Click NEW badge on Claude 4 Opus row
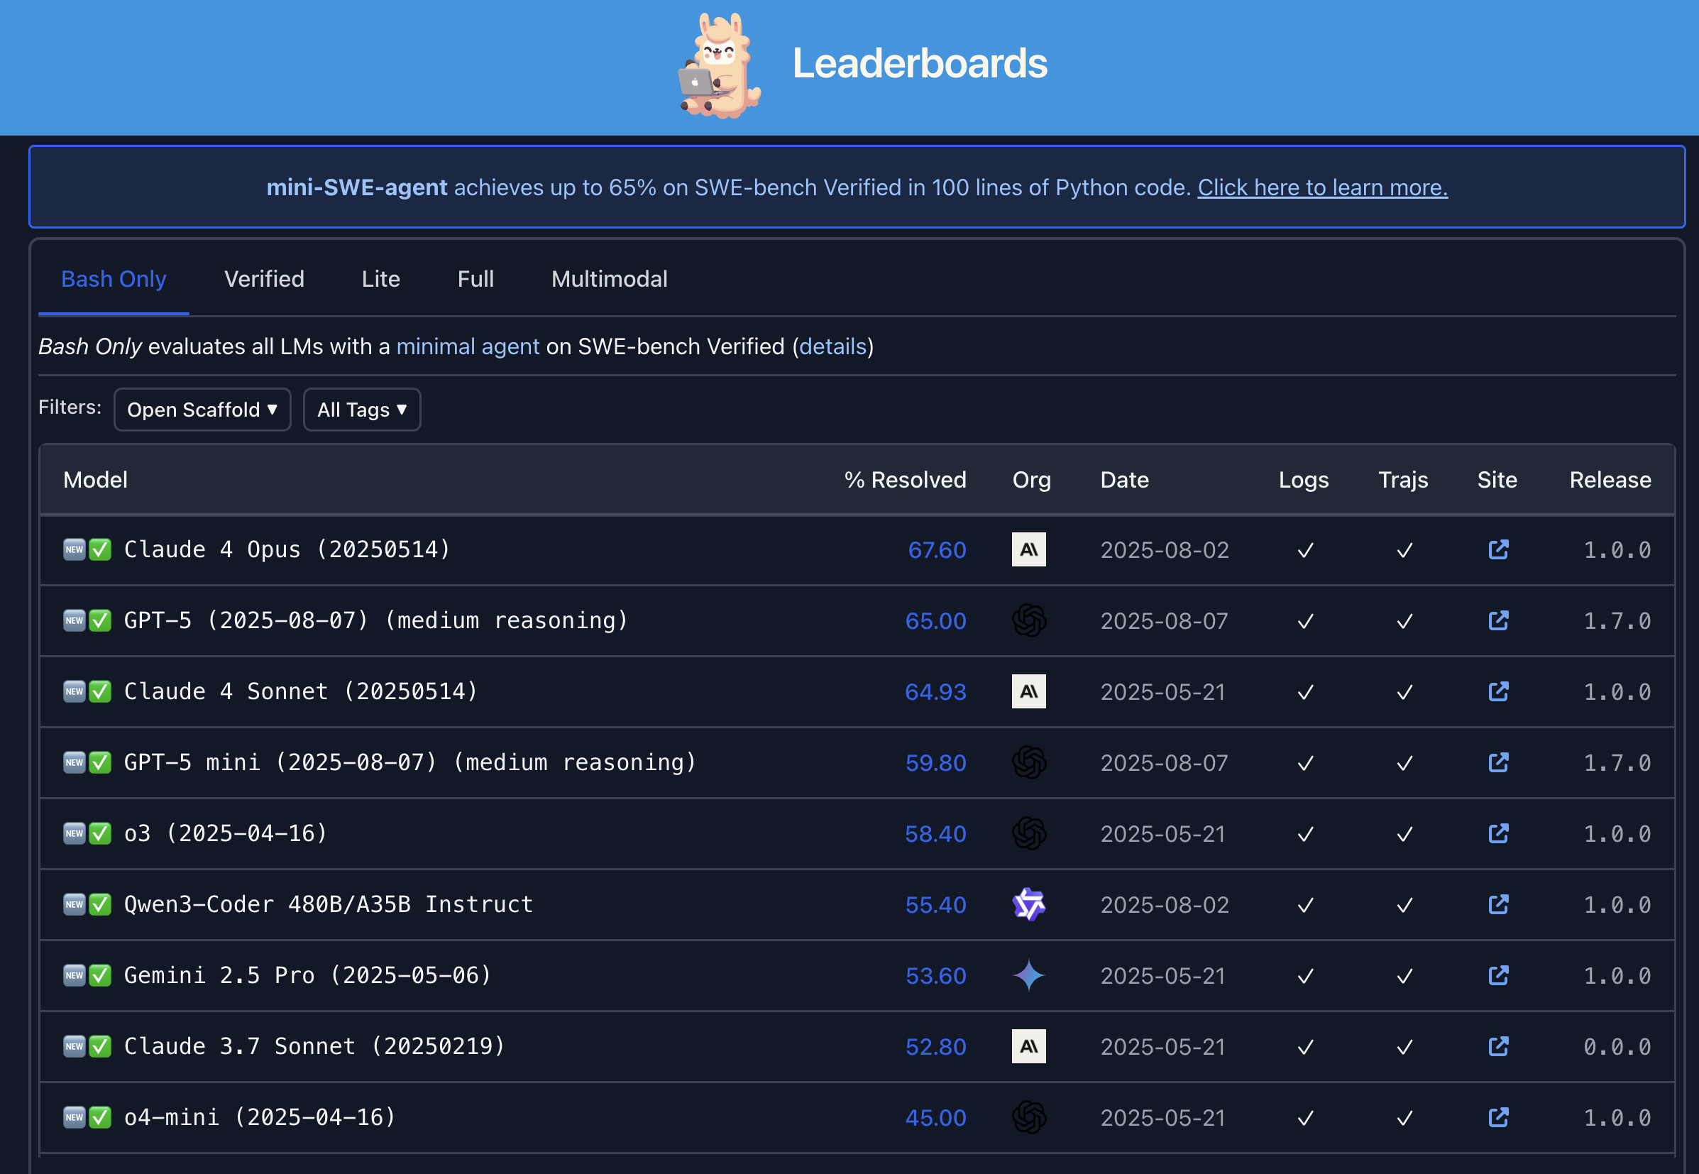Image resolution: width=1699 pixels, height=1174 pixels. pos(75,549)
